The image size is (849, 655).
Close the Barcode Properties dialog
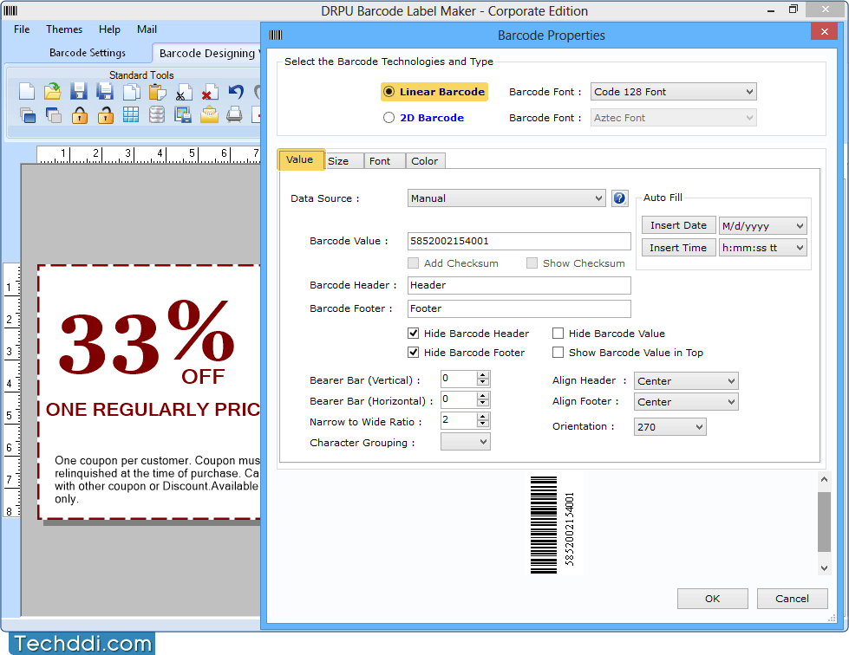pyautogui.click(x=824, y=32)
